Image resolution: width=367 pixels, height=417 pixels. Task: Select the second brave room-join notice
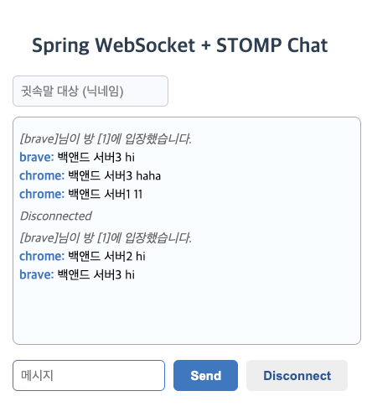pyautogui.click(x=106, y=237)
